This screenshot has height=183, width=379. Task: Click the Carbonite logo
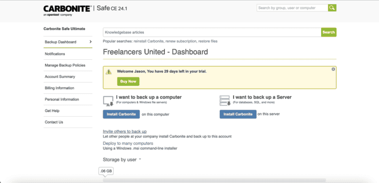[67, 9]
